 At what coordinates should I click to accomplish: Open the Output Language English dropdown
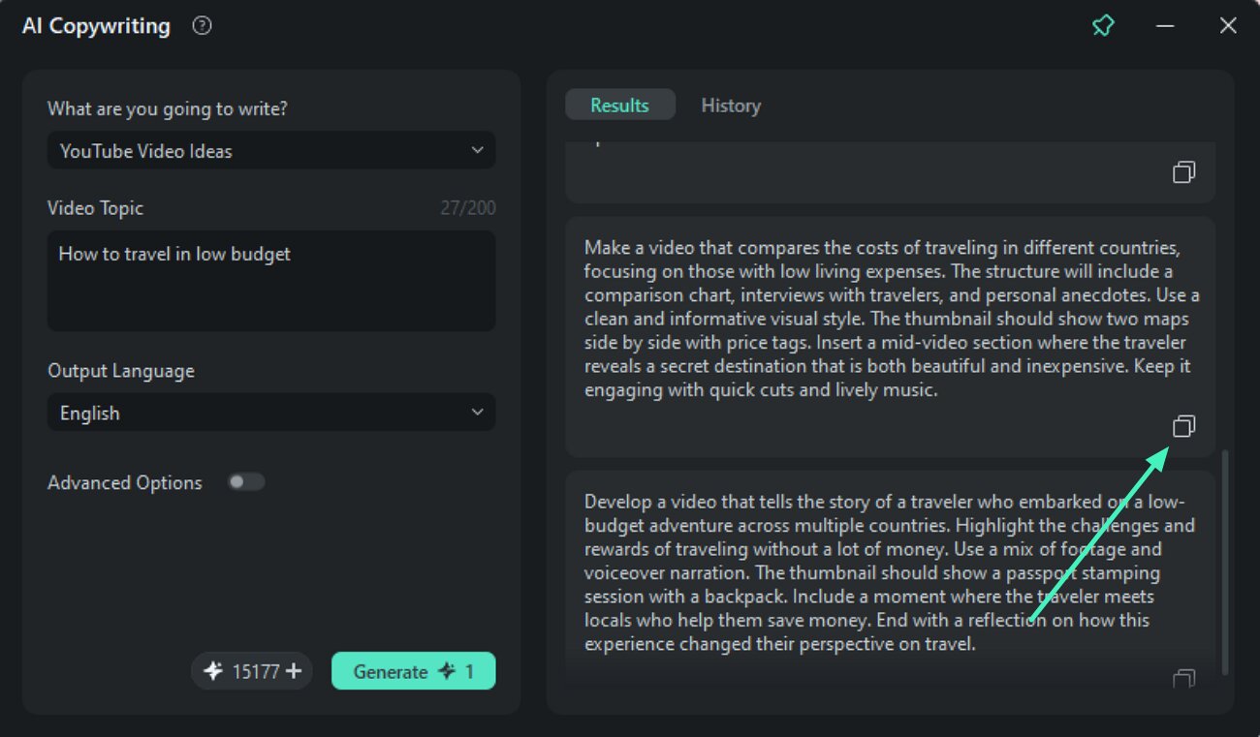click(x=271, y=413)
